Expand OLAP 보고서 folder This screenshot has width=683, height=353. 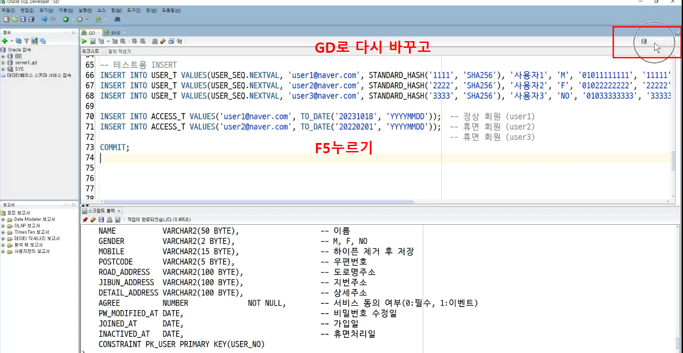coord(3,226)
